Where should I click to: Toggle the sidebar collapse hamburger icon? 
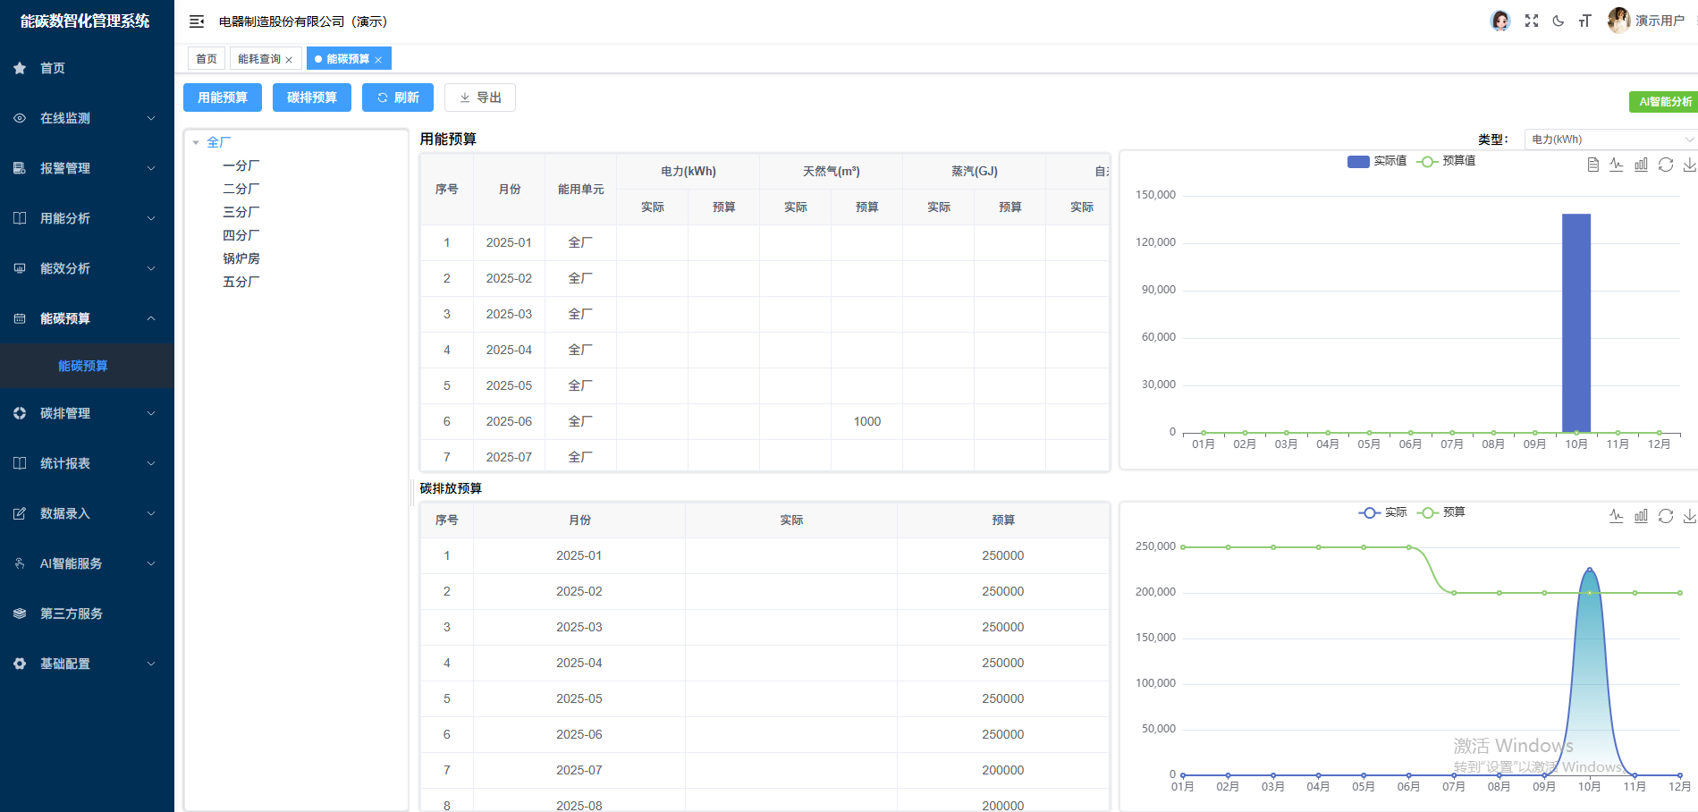(197, 21)
